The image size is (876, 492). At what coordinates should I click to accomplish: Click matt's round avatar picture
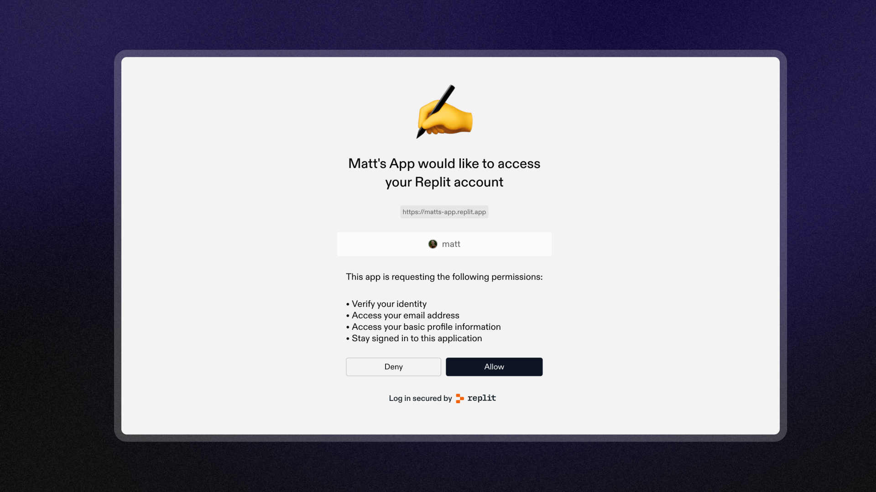433,244
